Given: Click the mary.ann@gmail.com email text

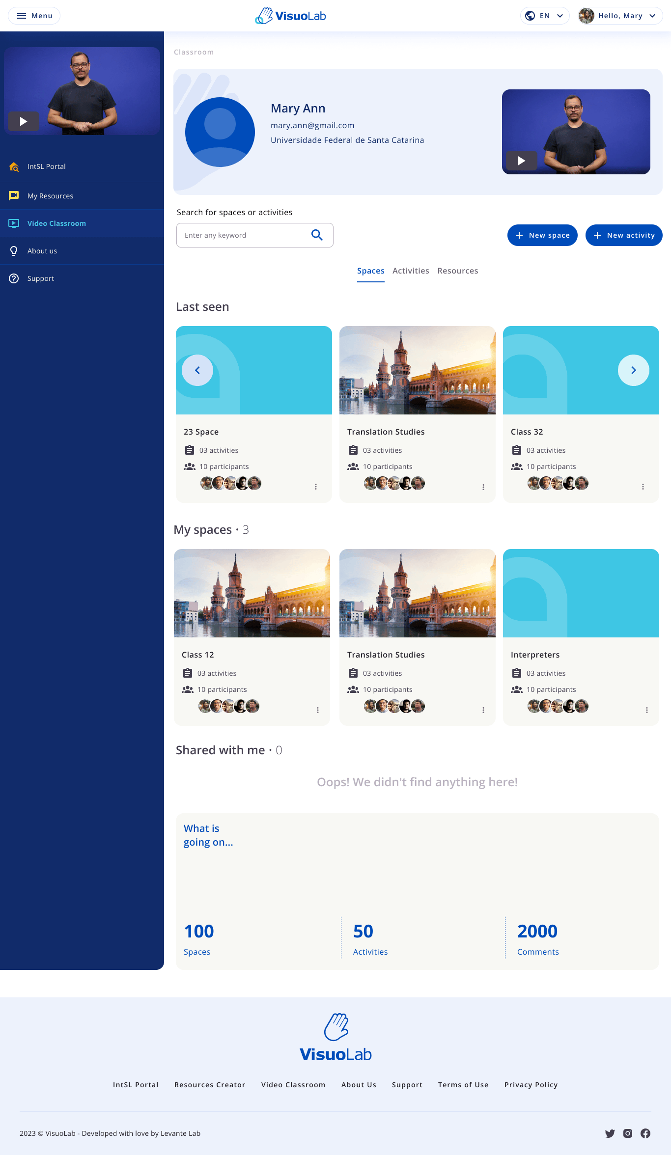Looking at the screenshot, I should click(x=312, y=126).
